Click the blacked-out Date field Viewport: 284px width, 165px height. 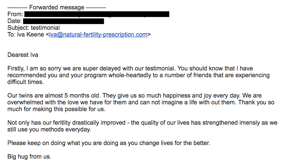[63, 21]
